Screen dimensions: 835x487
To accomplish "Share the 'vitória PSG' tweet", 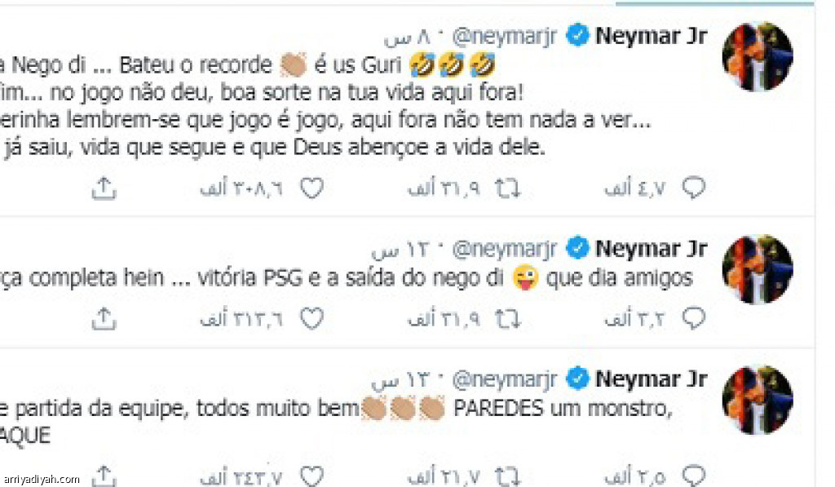I will click(x=104, y=319).
